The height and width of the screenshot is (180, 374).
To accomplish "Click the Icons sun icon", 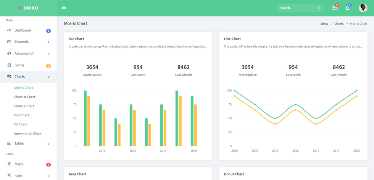I will click(x=9, y=175).
